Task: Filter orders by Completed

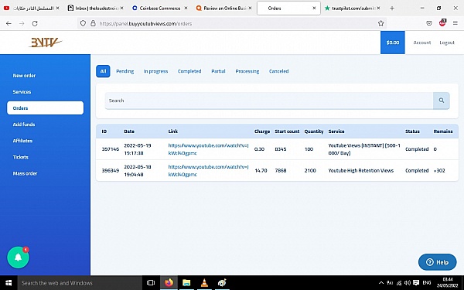Action: tap(189, 71)
